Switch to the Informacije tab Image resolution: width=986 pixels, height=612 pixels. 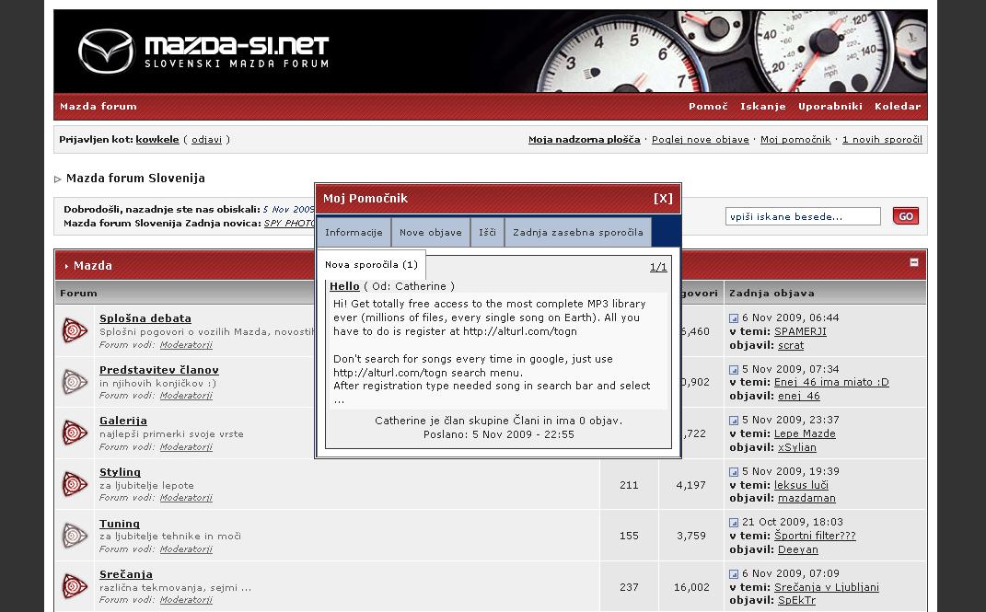tap(354, 233)
